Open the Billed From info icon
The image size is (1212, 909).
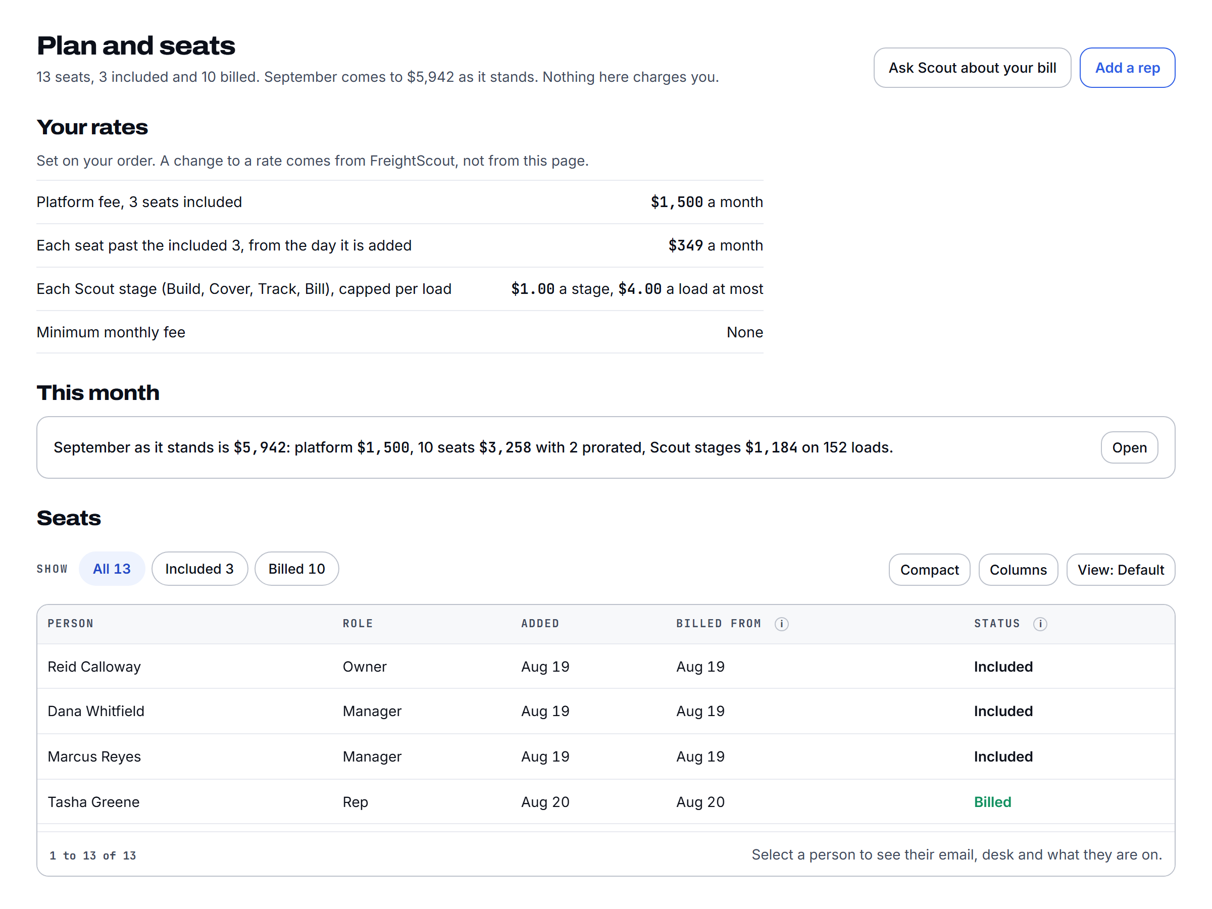point(781,624)
